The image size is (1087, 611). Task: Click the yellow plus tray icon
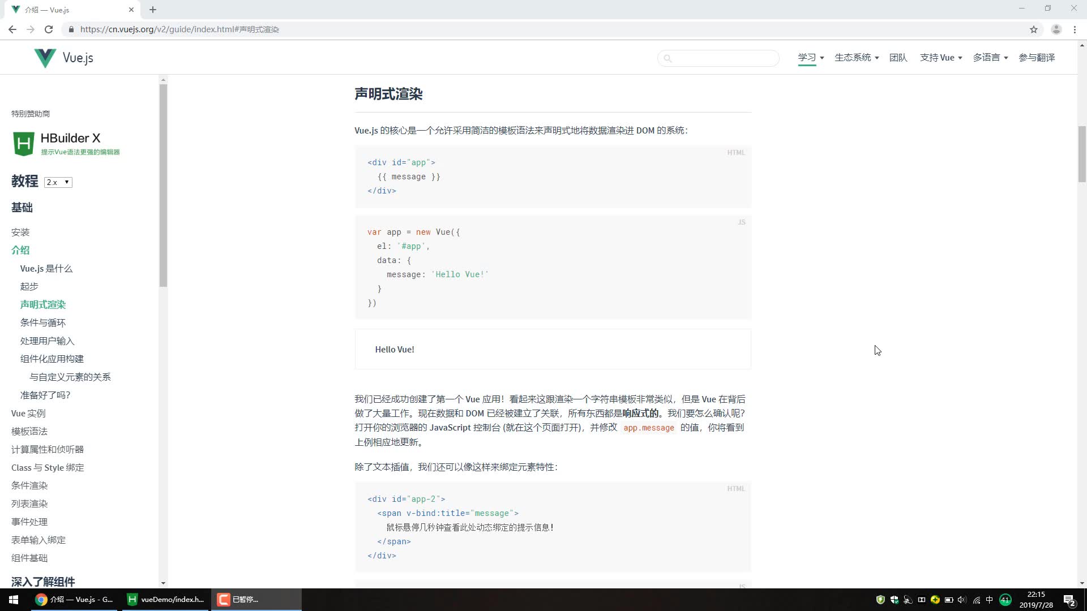(x=935, y=600)
